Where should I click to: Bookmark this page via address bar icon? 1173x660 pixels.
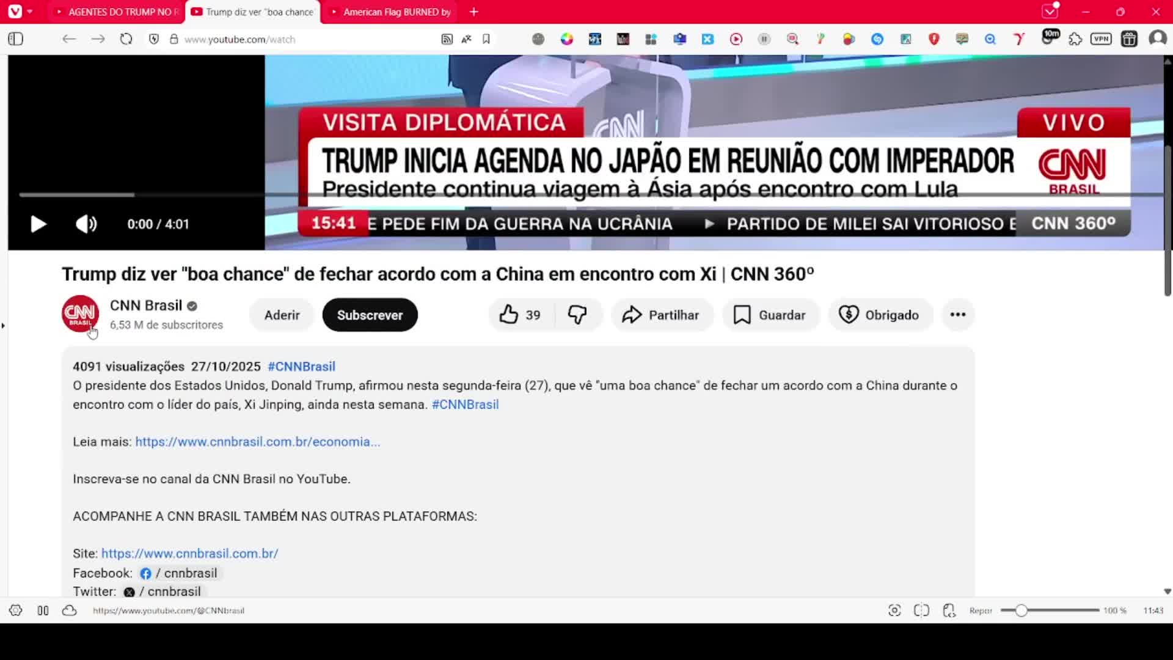point(486,39)
